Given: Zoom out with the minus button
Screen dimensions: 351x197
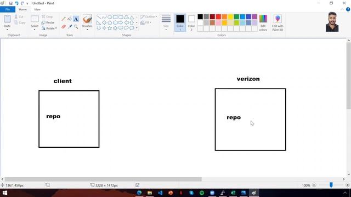Looking at the screenshot, I should tap(314, 185).
